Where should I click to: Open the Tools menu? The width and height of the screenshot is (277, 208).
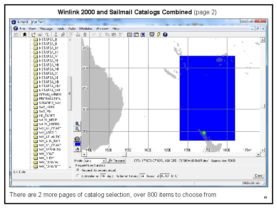(x=60, y=29)
